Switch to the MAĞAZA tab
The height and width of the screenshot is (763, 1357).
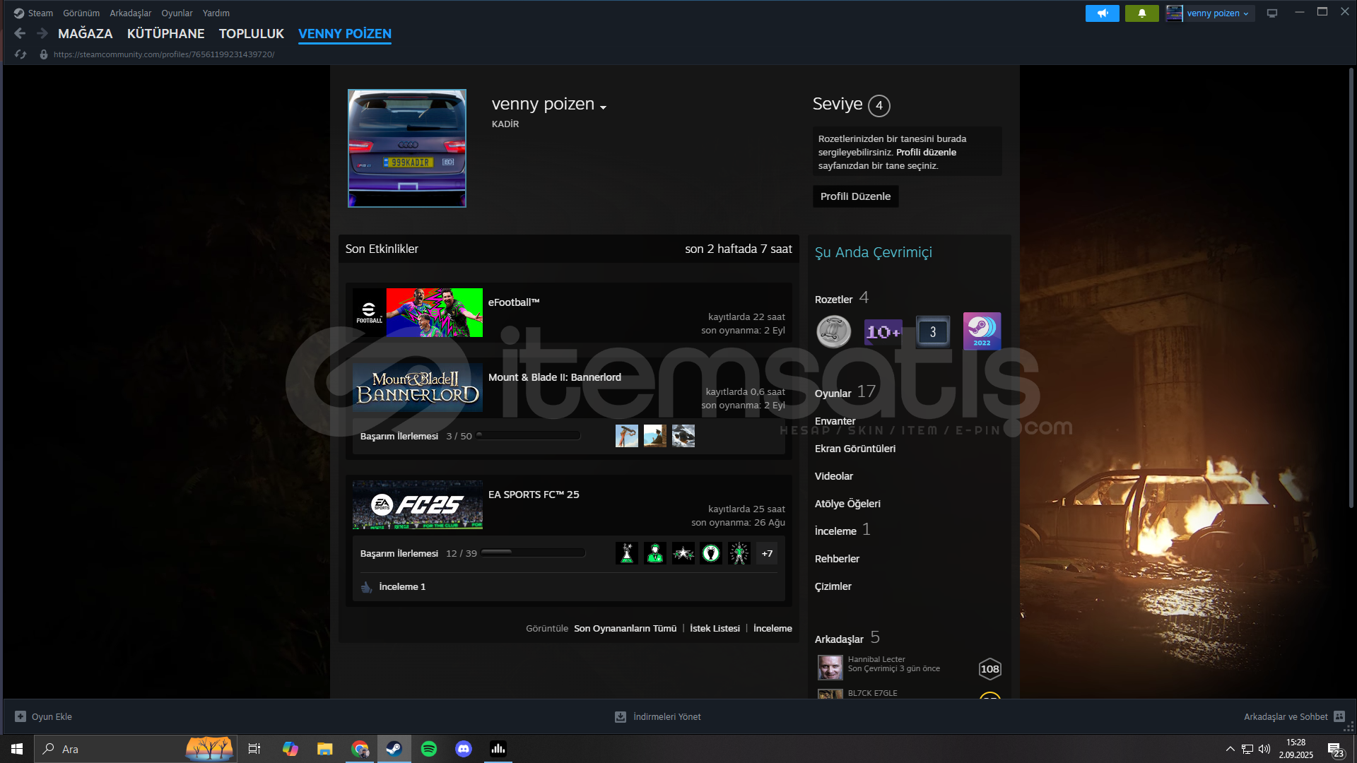point(86,34)
